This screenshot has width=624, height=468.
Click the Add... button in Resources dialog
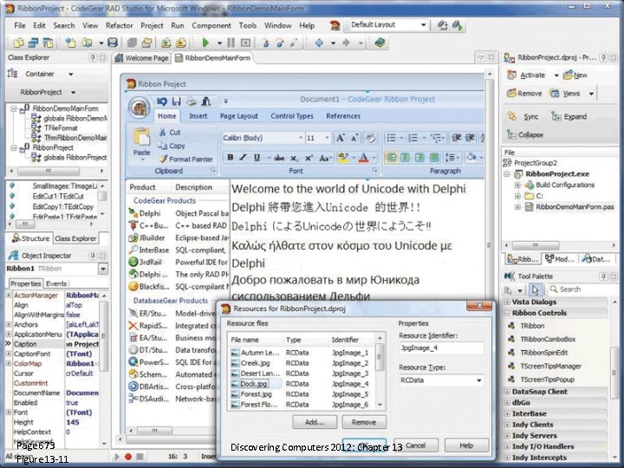[315, 422]
